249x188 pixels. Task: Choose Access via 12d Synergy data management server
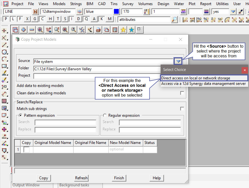click(x=203, y=84)
